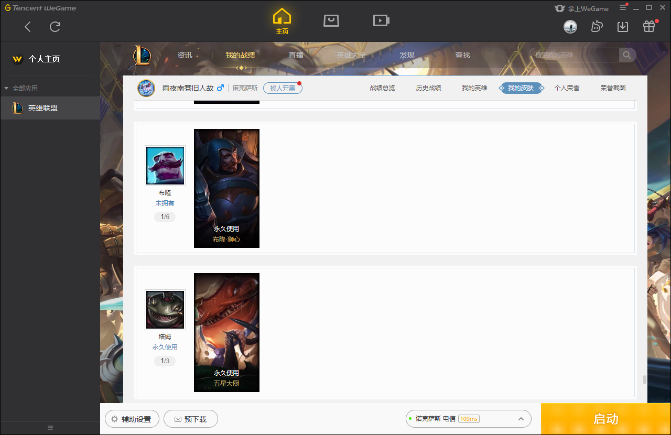Click the 找人开黑 button
Viewport: 671px width, 435px height.
[x=283, y=88]
